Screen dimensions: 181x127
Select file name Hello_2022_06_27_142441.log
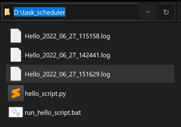point(67,55)
